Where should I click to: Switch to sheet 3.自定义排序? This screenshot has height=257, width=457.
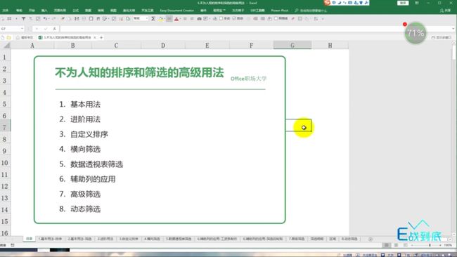pos(129,239)
